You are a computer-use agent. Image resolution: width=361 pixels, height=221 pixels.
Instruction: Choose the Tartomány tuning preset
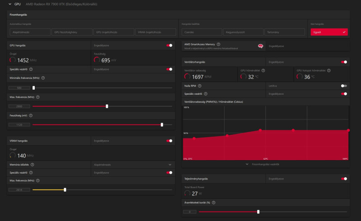(285, 32)
